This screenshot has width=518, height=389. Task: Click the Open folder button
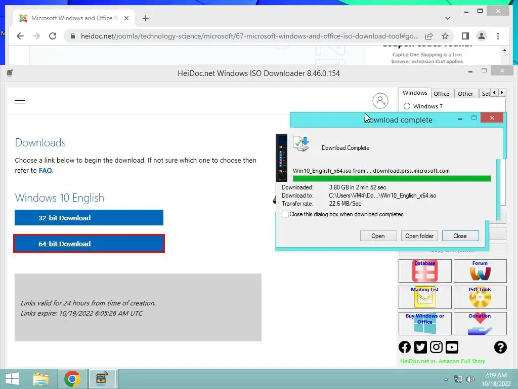[419, 236]
